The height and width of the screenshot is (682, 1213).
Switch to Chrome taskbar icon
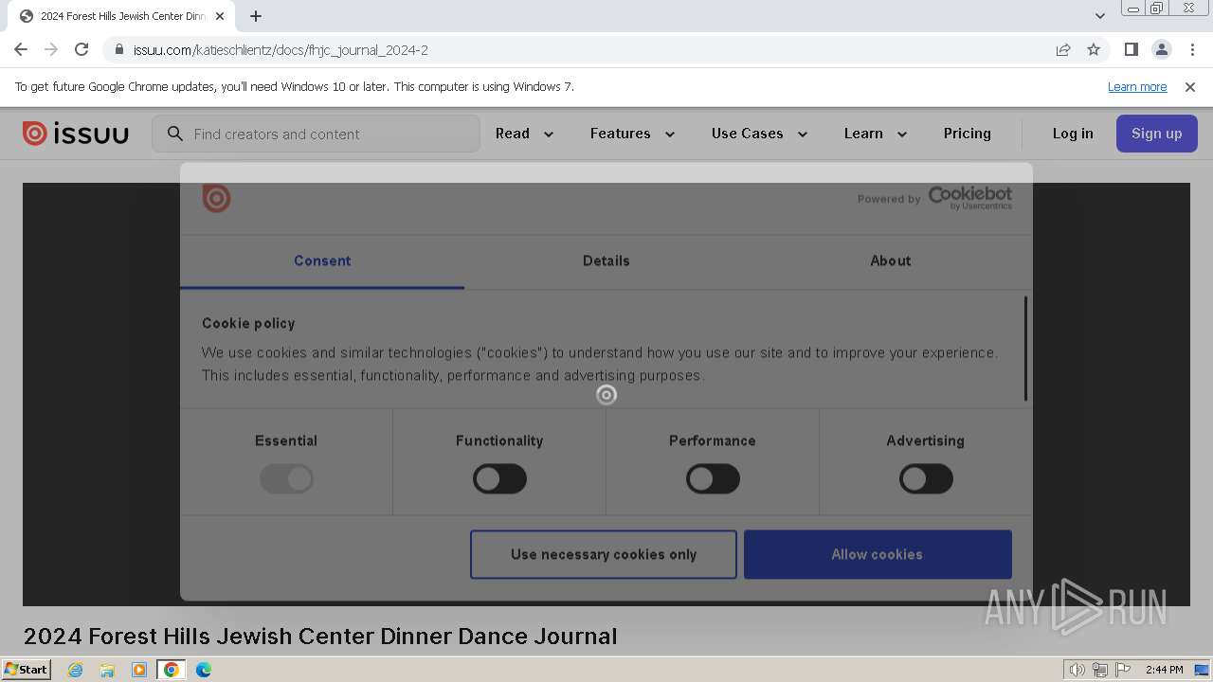[172, 670]
